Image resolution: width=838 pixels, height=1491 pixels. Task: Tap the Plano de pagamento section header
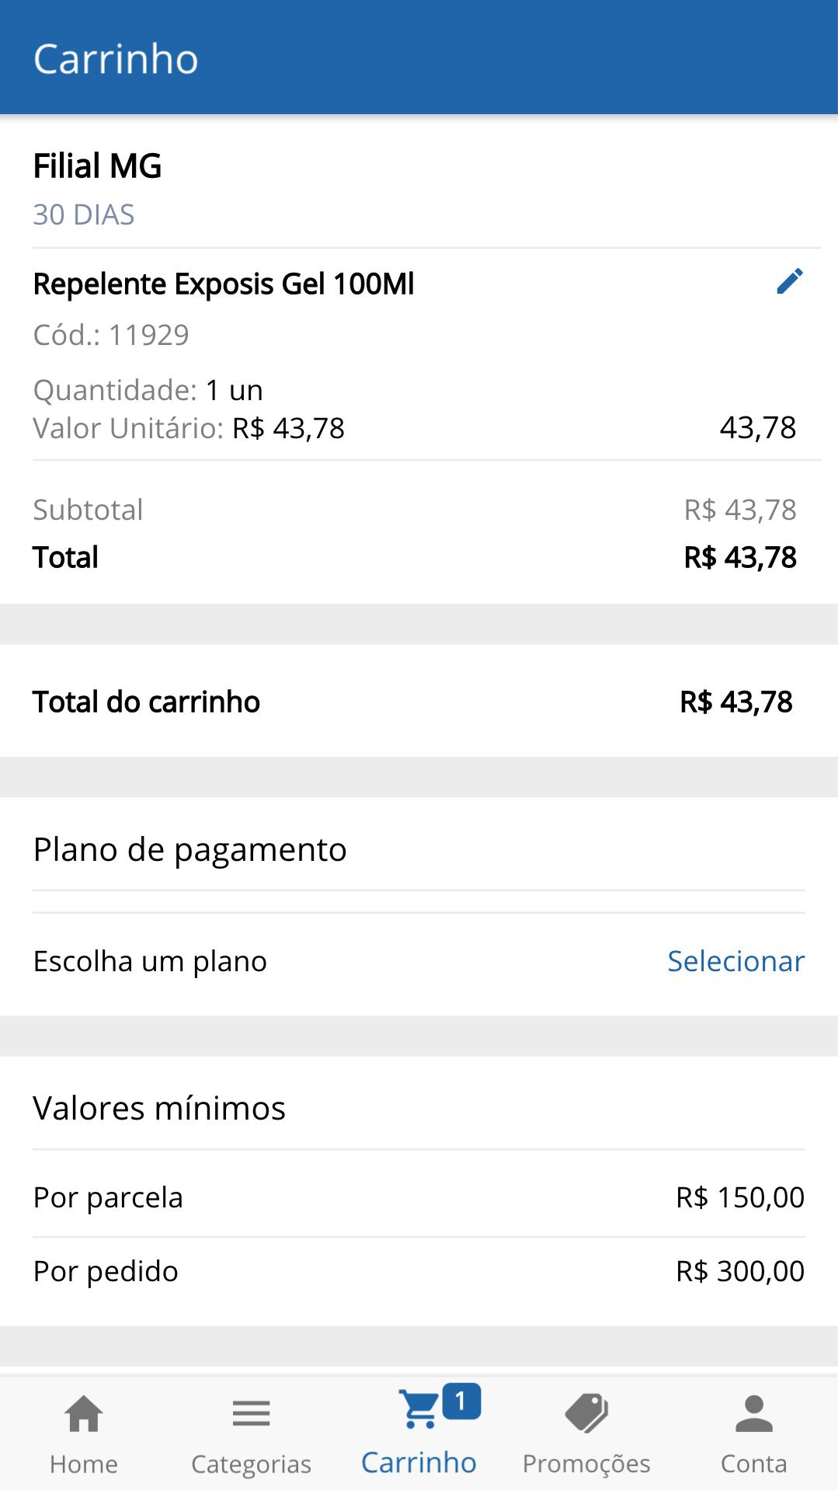[190, 849]
